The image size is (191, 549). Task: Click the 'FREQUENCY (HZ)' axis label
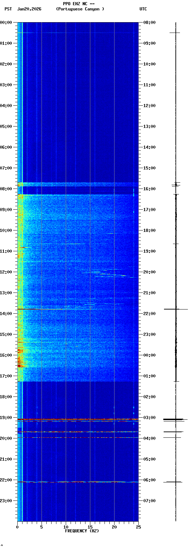point(82,531)
